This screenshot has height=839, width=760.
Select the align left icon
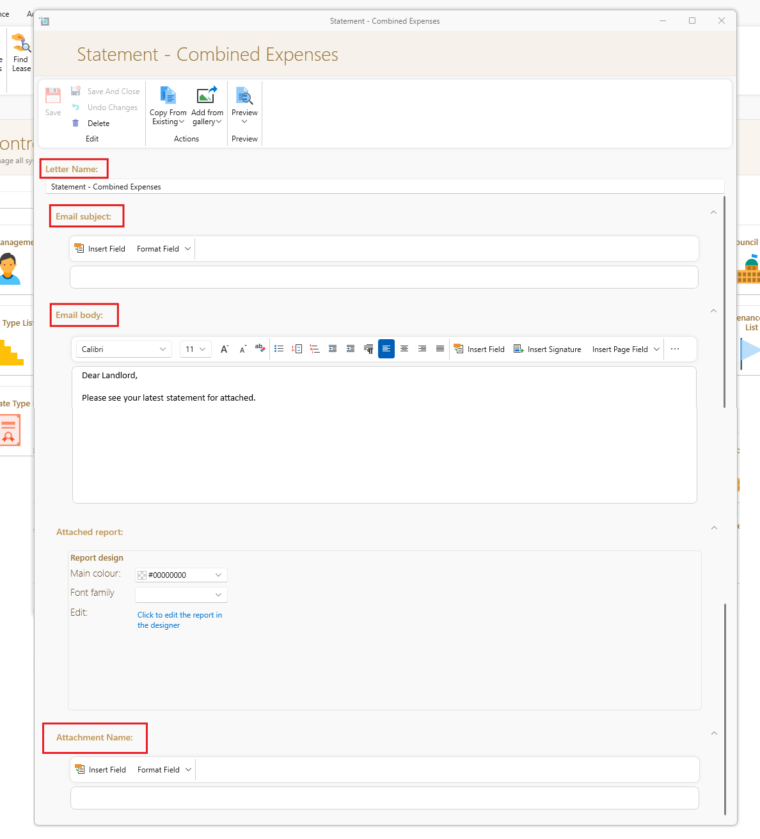(386, 349)
